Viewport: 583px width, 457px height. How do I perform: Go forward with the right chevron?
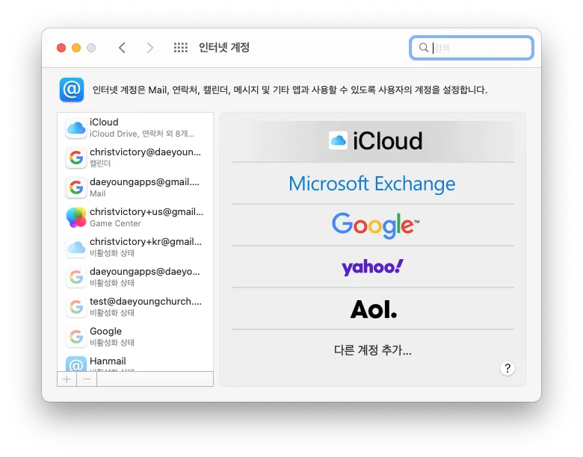(x=149, y=48)
